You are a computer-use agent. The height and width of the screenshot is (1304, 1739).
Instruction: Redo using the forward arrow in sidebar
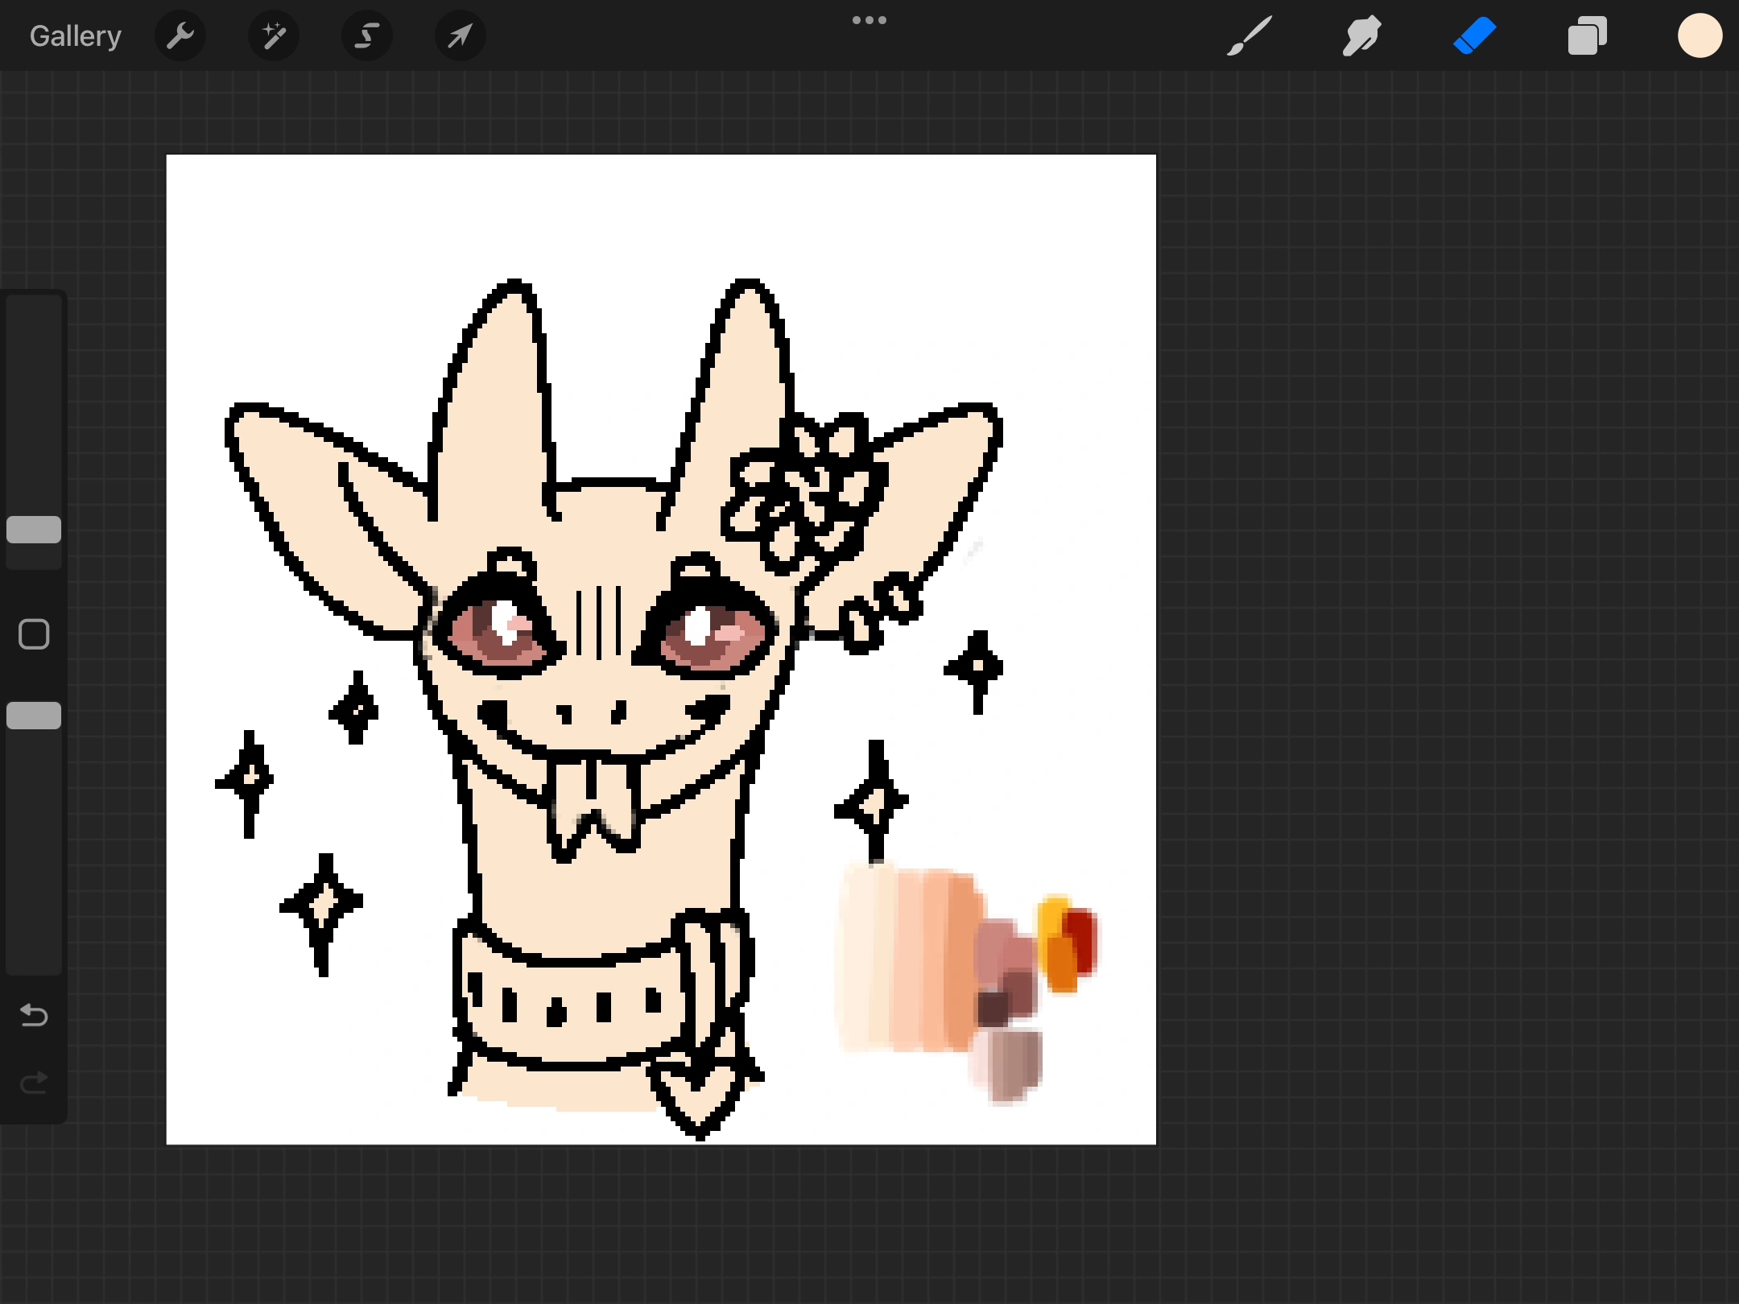pos(34,1082)
